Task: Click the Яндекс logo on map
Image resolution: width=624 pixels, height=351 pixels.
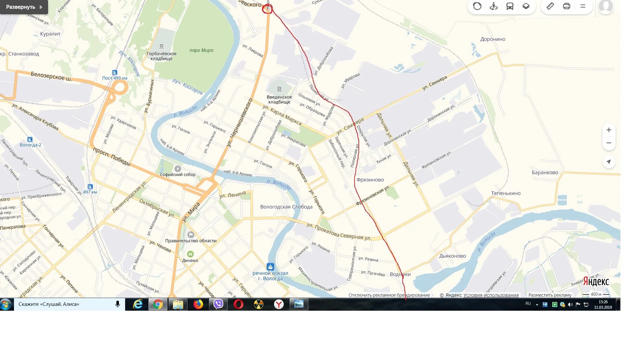Action: click(x=596, y=281)
